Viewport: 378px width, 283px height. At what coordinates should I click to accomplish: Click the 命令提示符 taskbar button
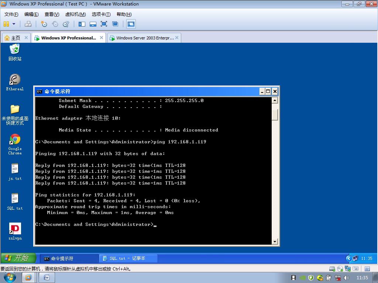click(69, 258)
